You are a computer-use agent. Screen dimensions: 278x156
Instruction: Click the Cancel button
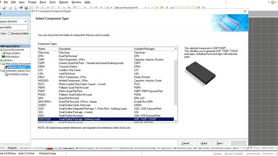click(185, 143)
